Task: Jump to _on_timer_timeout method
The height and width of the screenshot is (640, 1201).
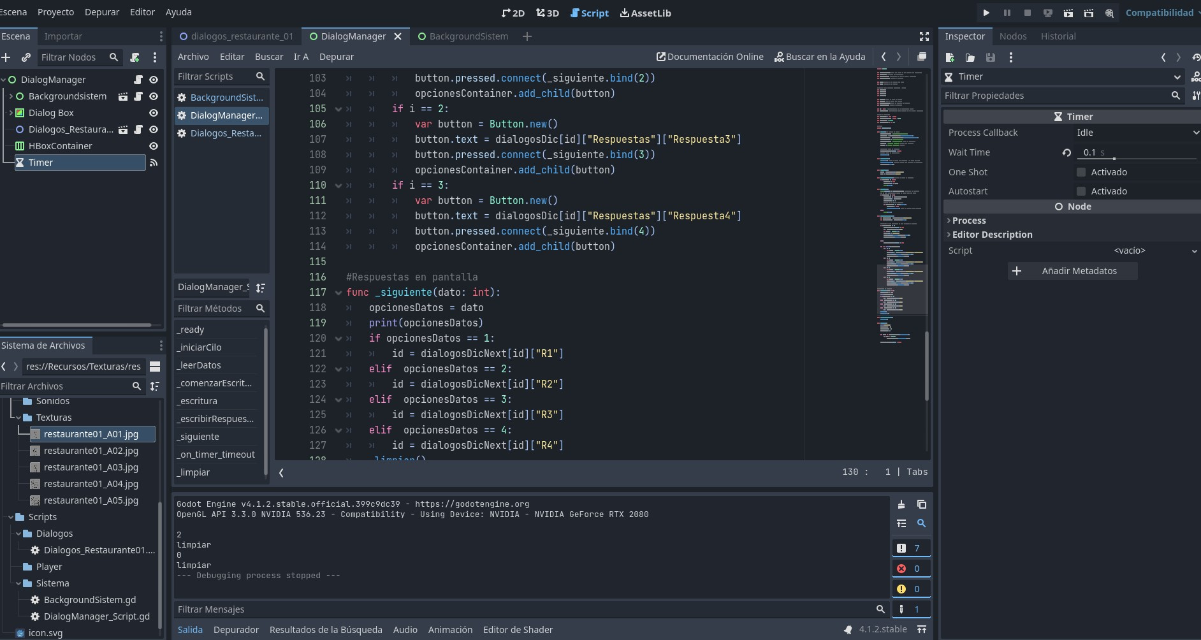Action: click(x=216, y=455)
